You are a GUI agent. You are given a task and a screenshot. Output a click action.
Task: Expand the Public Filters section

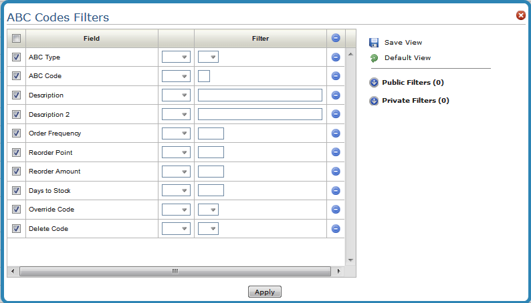click(x=374, y=83)
